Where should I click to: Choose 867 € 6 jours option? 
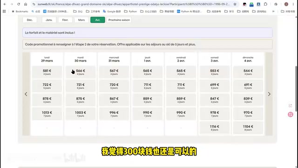point(114,100)
